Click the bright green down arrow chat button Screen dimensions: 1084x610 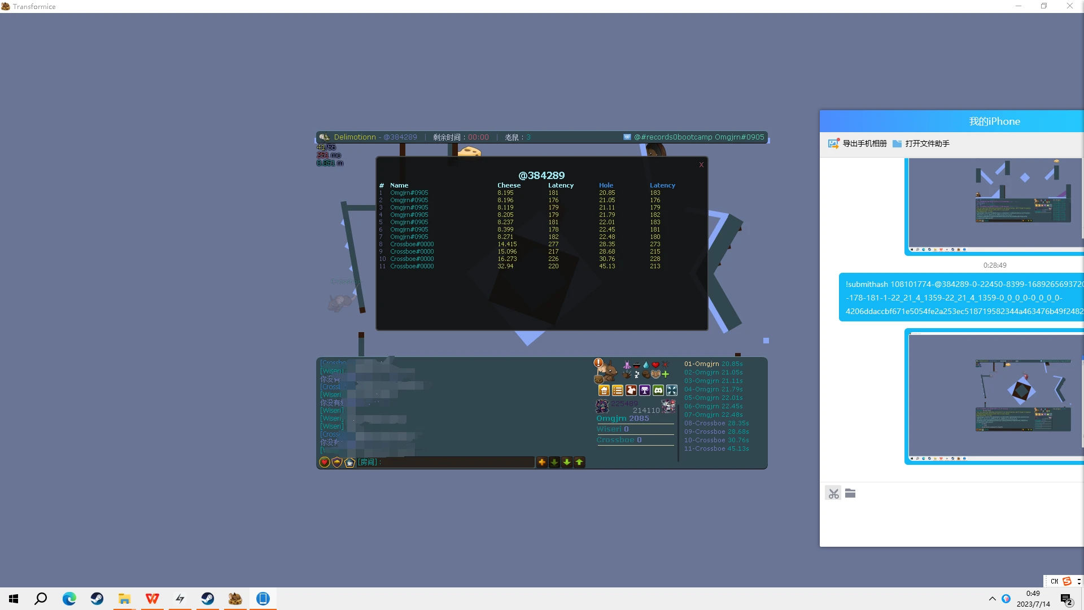coord(567,462)
